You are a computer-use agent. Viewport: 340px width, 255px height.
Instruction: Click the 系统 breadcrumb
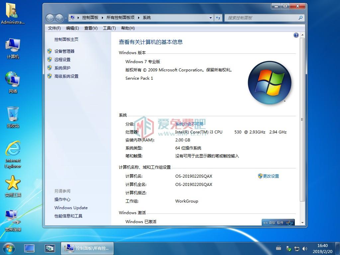point(147,18)
